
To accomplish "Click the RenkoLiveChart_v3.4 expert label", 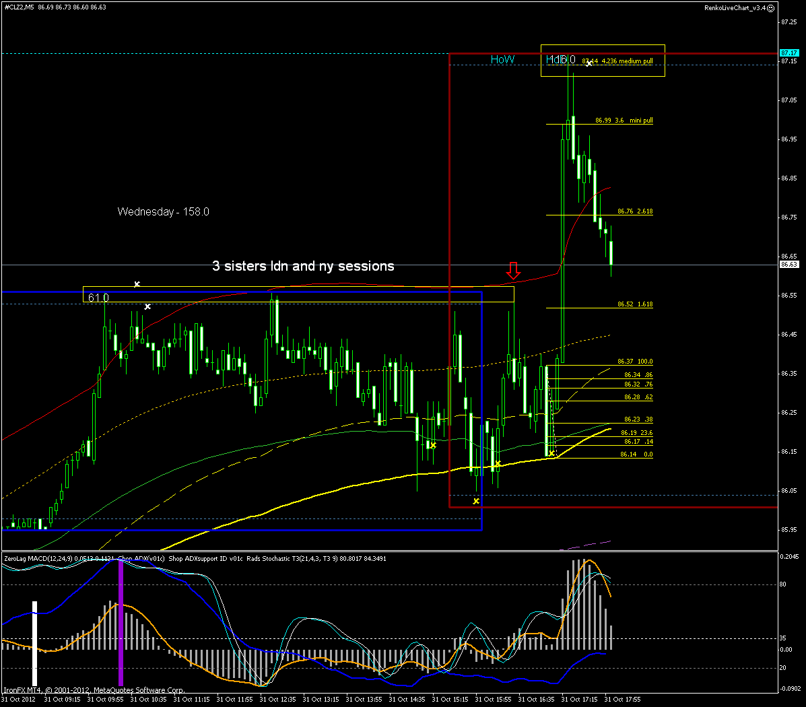I will (x=735, y=8).
